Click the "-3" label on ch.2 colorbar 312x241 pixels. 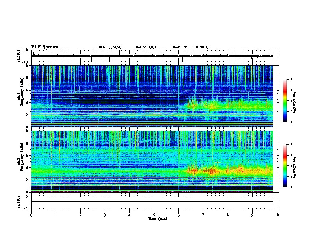pos(290,145)
